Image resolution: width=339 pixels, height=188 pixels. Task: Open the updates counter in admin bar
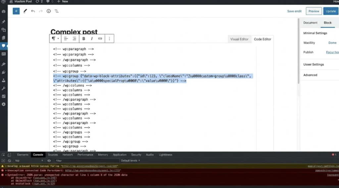(x=39, y=2)
